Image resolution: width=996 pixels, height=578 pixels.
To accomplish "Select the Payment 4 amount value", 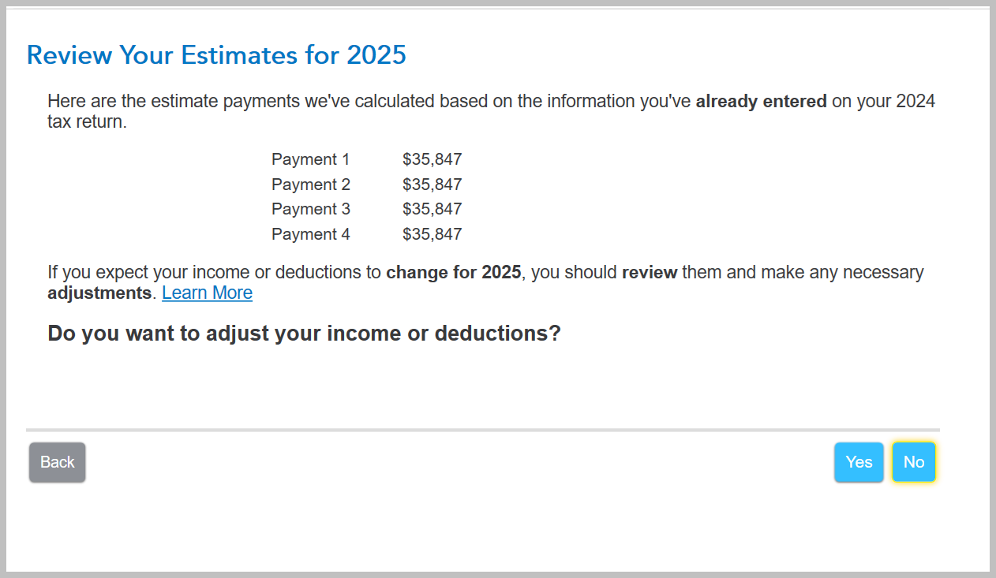I will [x=432, y=234].
